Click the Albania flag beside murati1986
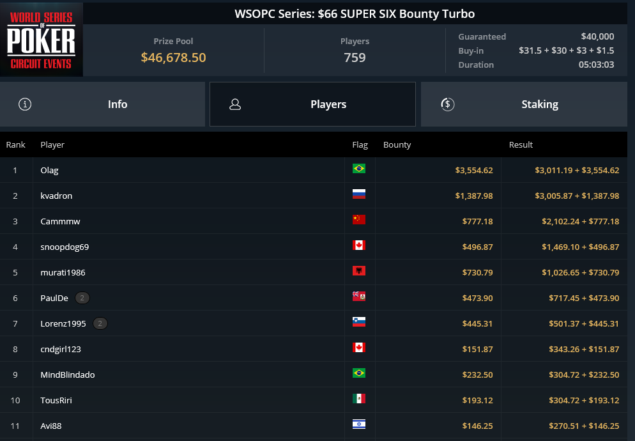This screenshot has width=635, height=441. tap(359, 270)
